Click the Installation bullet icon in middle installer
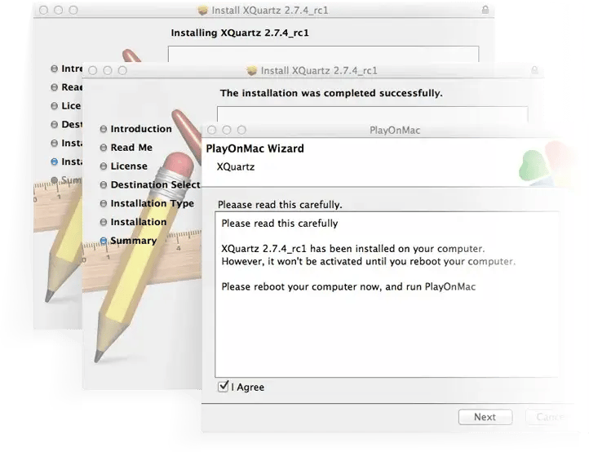 (x=104, y=222)
